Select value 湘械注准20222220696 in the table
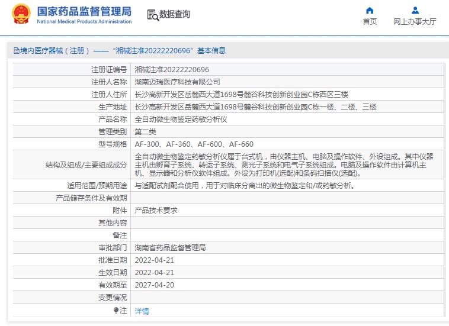449x326 pixels. pos(172,70)
